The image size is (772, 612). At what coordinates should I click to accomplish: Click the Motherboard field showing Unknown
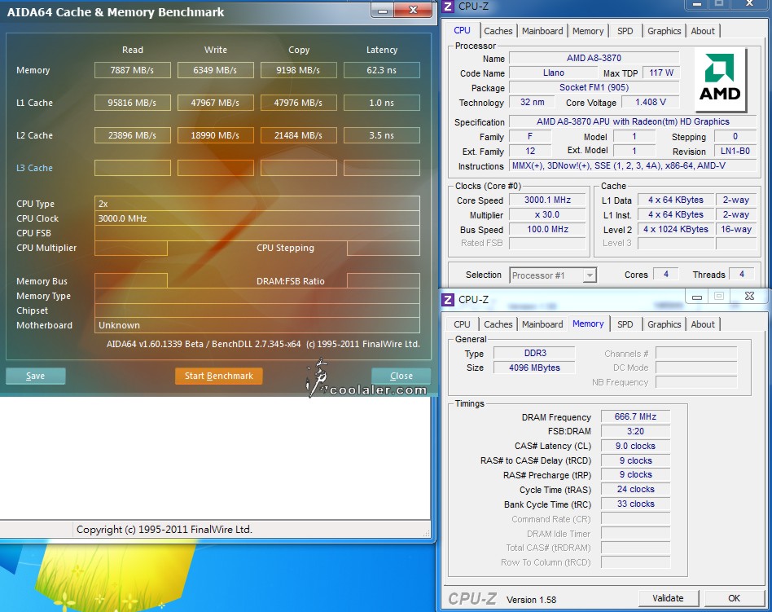point(257,325)
